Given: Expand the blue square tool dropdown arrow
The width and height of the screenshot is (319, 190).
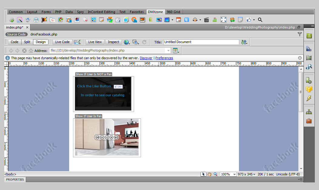Looking at the screenshot, I should [x=172, y=20].
